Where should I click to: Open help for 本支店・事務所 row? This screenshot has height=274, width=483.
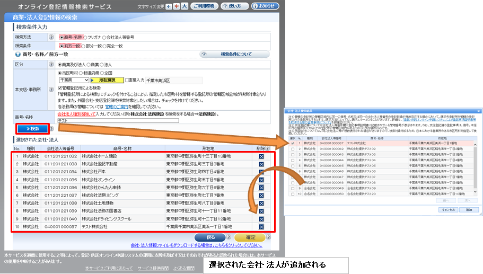coord(51,89)
